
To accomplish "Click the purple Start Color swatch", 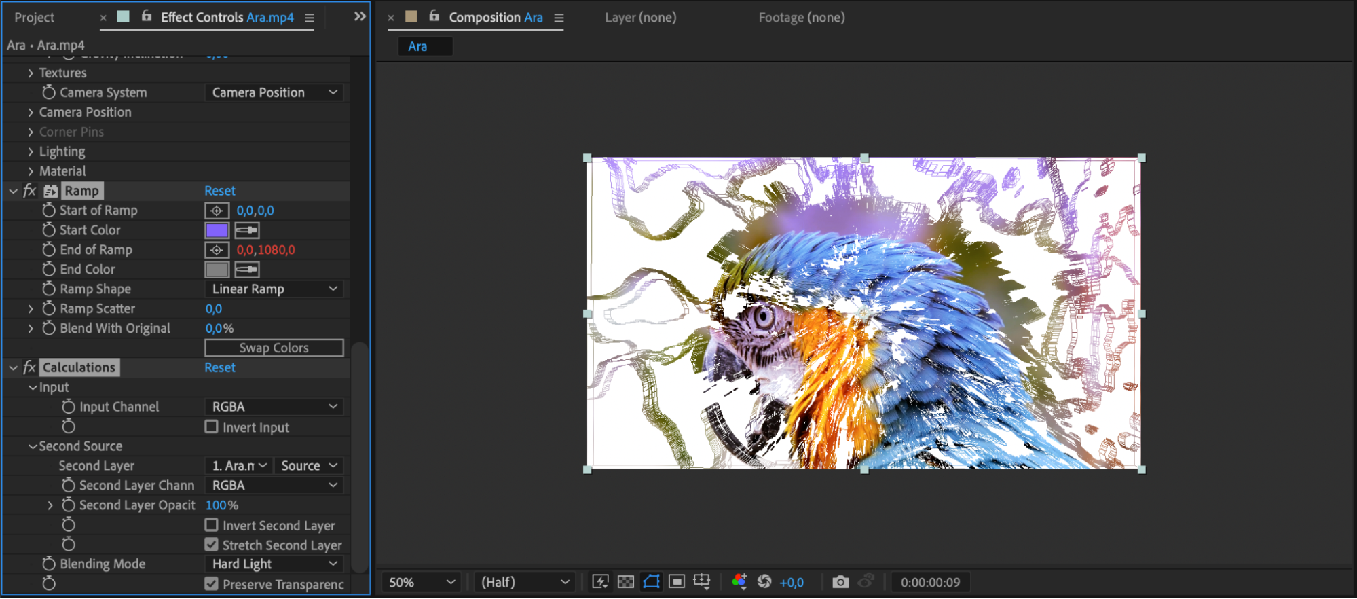I will tap(217, 231).
